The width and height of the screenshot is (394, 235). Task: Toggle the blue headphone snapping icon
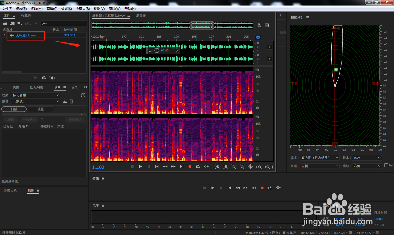pos(258,37)
